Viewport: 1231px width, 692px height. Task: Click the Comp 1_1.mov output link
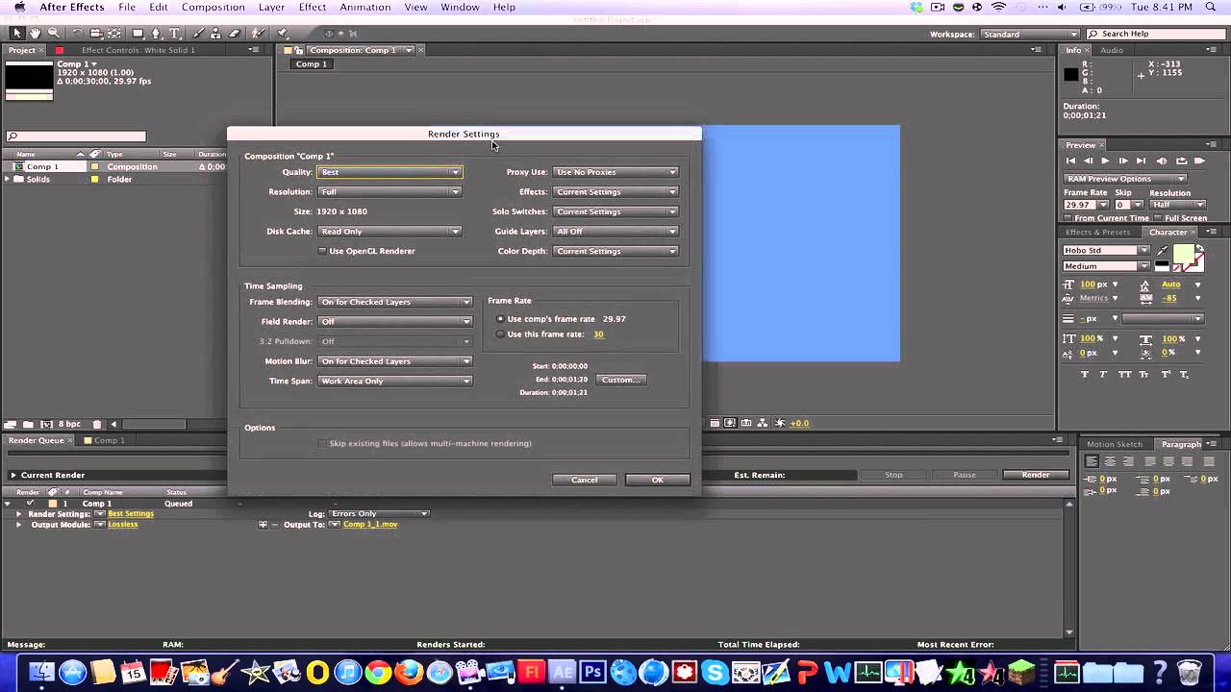pos(370,525)
